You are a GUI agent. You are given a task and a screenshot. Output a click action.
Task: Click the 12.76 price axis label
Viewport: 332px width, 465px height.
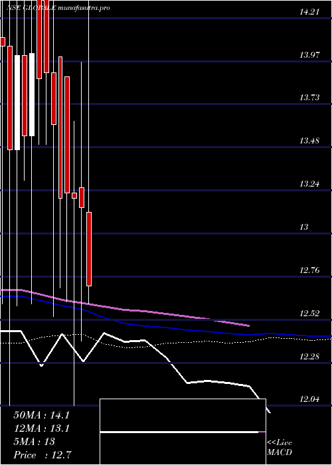point(309,270)
